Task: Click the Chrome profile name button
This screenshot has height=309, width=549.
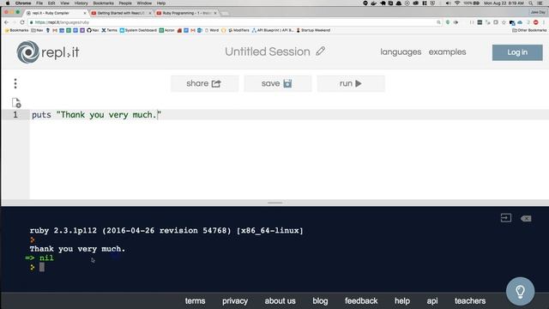Action: click(x=538, y=12)
